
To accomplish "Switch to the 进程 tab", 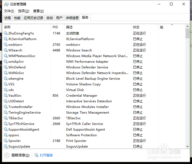I will (8, 18).
